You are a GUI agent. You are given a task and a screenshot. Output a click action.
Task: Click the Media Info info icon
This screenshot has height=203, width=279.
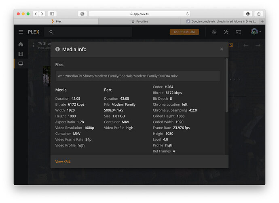point(57,49)
